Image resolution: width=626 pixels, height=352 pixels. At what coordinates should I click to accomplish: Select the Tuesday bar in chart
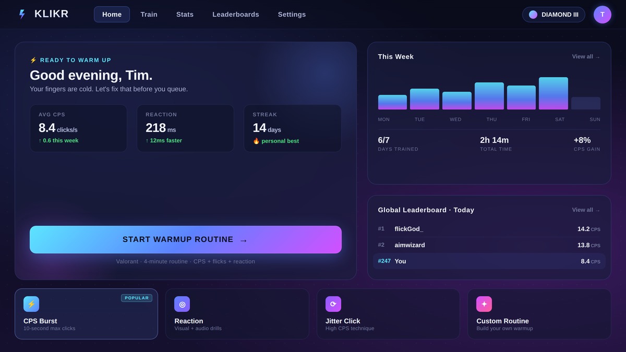pyautogui.click(x=425, y=99)
